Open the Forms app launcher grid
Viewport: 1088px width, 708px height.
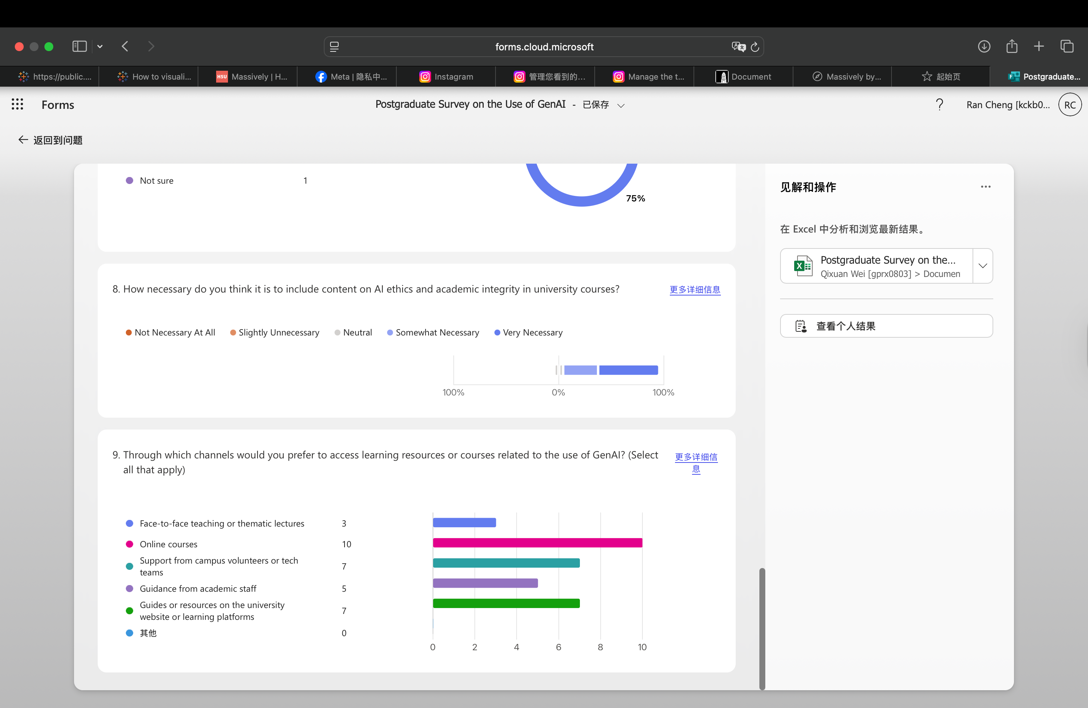pyautogui.click(x=17, y=105)
